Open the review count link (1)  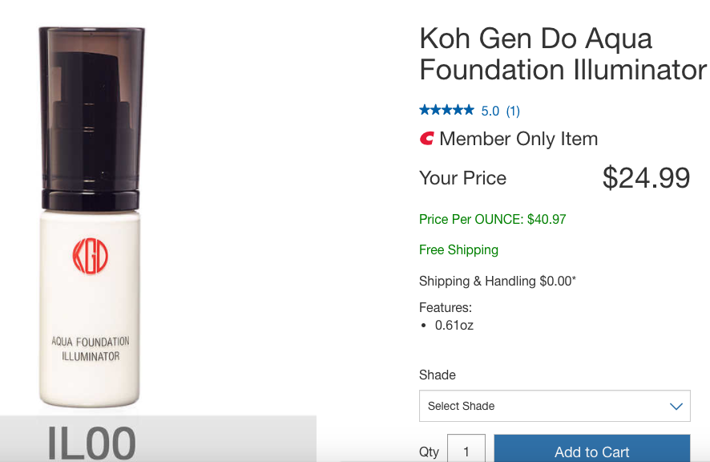click(513, 111)
